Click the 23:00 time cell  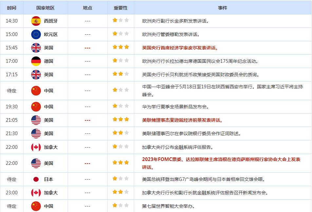(x=11, y=193)
